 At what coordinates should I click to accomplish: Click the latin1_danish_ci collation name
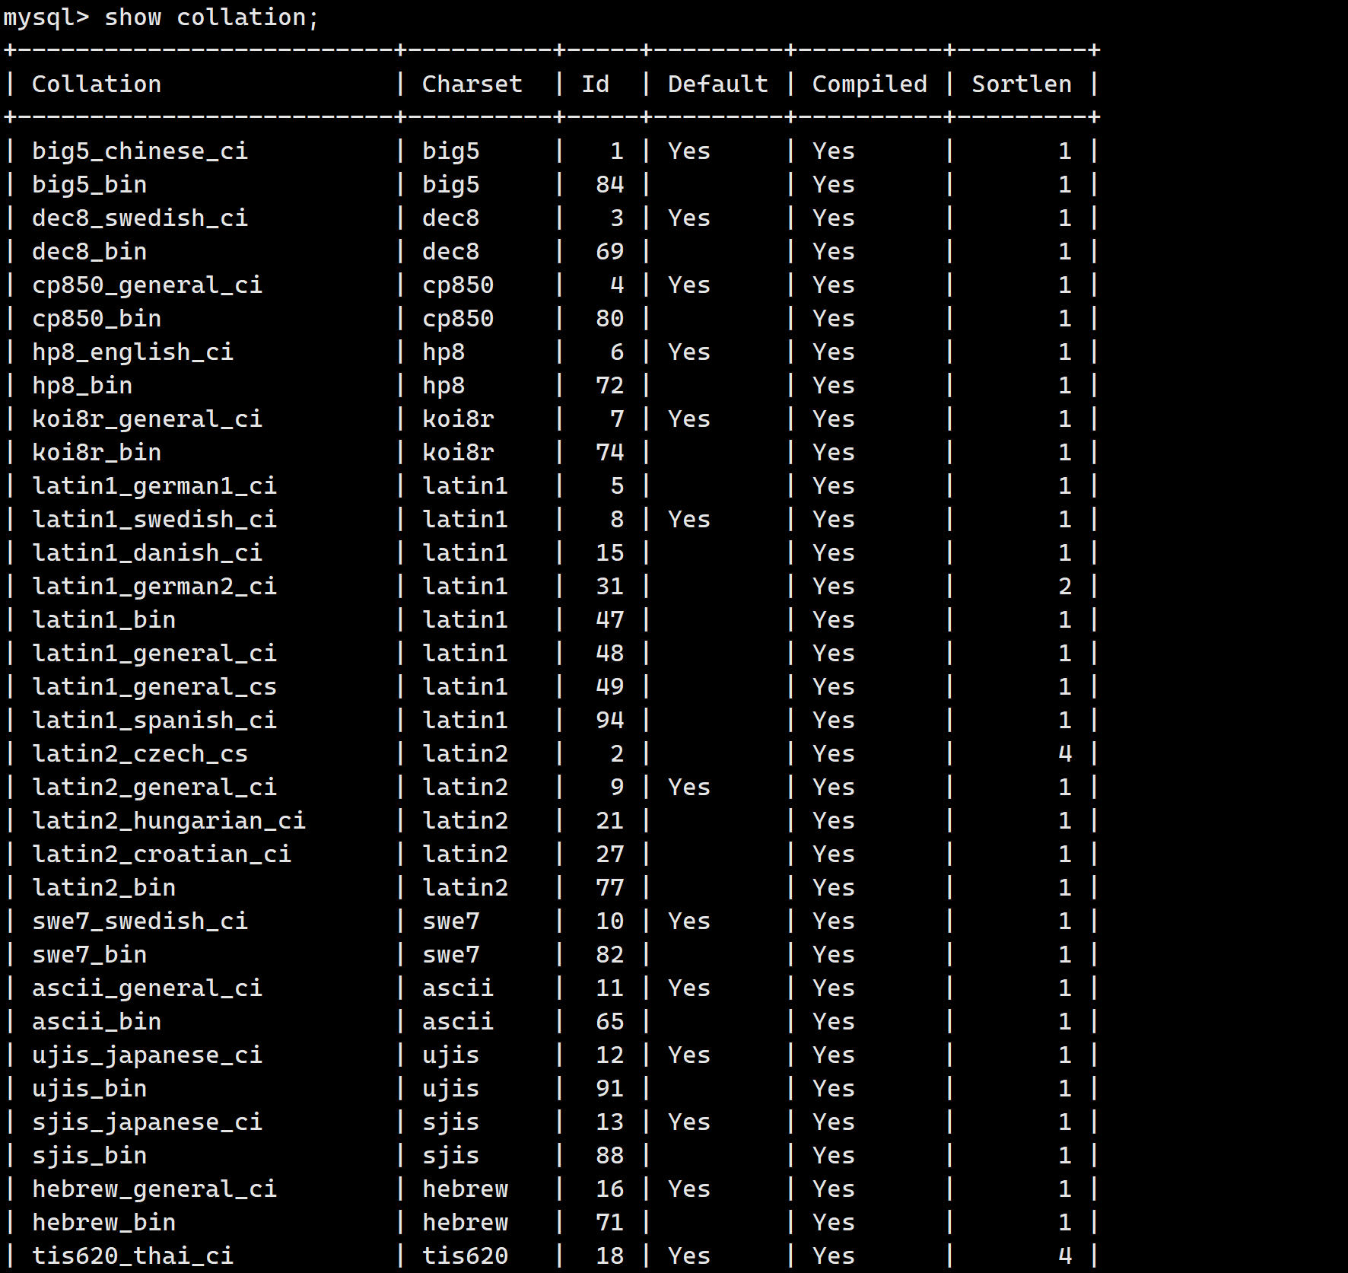(148, 552)
